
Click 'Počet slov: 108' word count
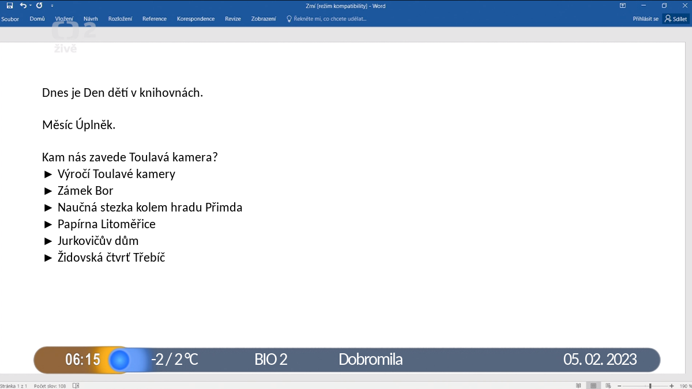(x=50, y=386)
